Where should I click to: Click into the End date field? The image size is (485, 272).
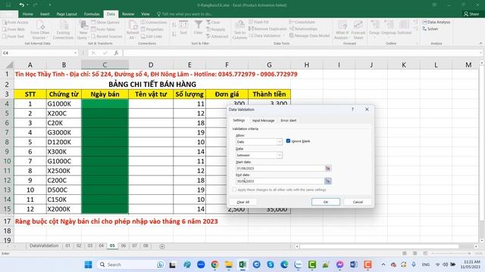tap(280, 181)
